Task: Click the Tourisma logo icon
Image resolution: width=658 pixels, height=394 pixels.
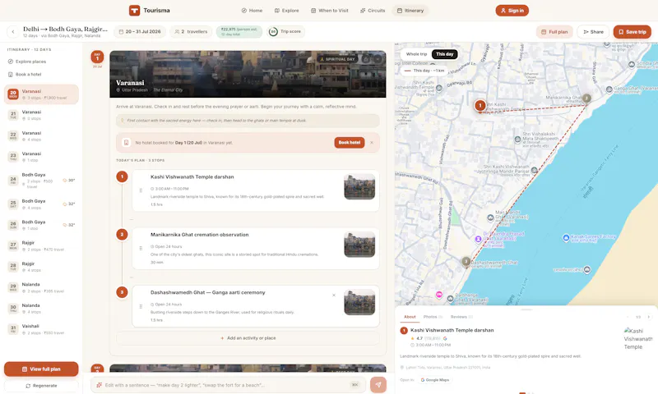Action: pos(134,11)
